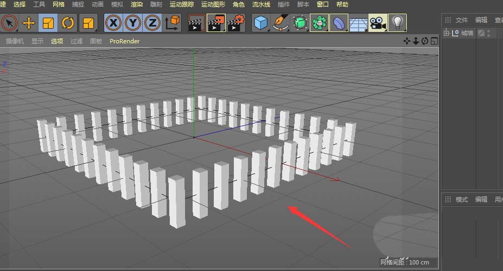The image size is (503, 271).
Task: Toggle Y axis lock
Action: point(133,23)
